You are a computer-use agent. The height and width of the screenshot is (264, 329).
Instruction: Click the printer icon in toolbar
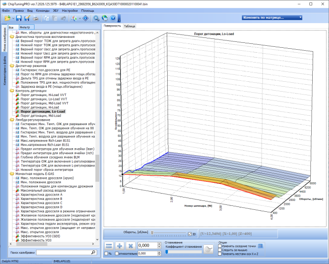click(x=36, y=18)
